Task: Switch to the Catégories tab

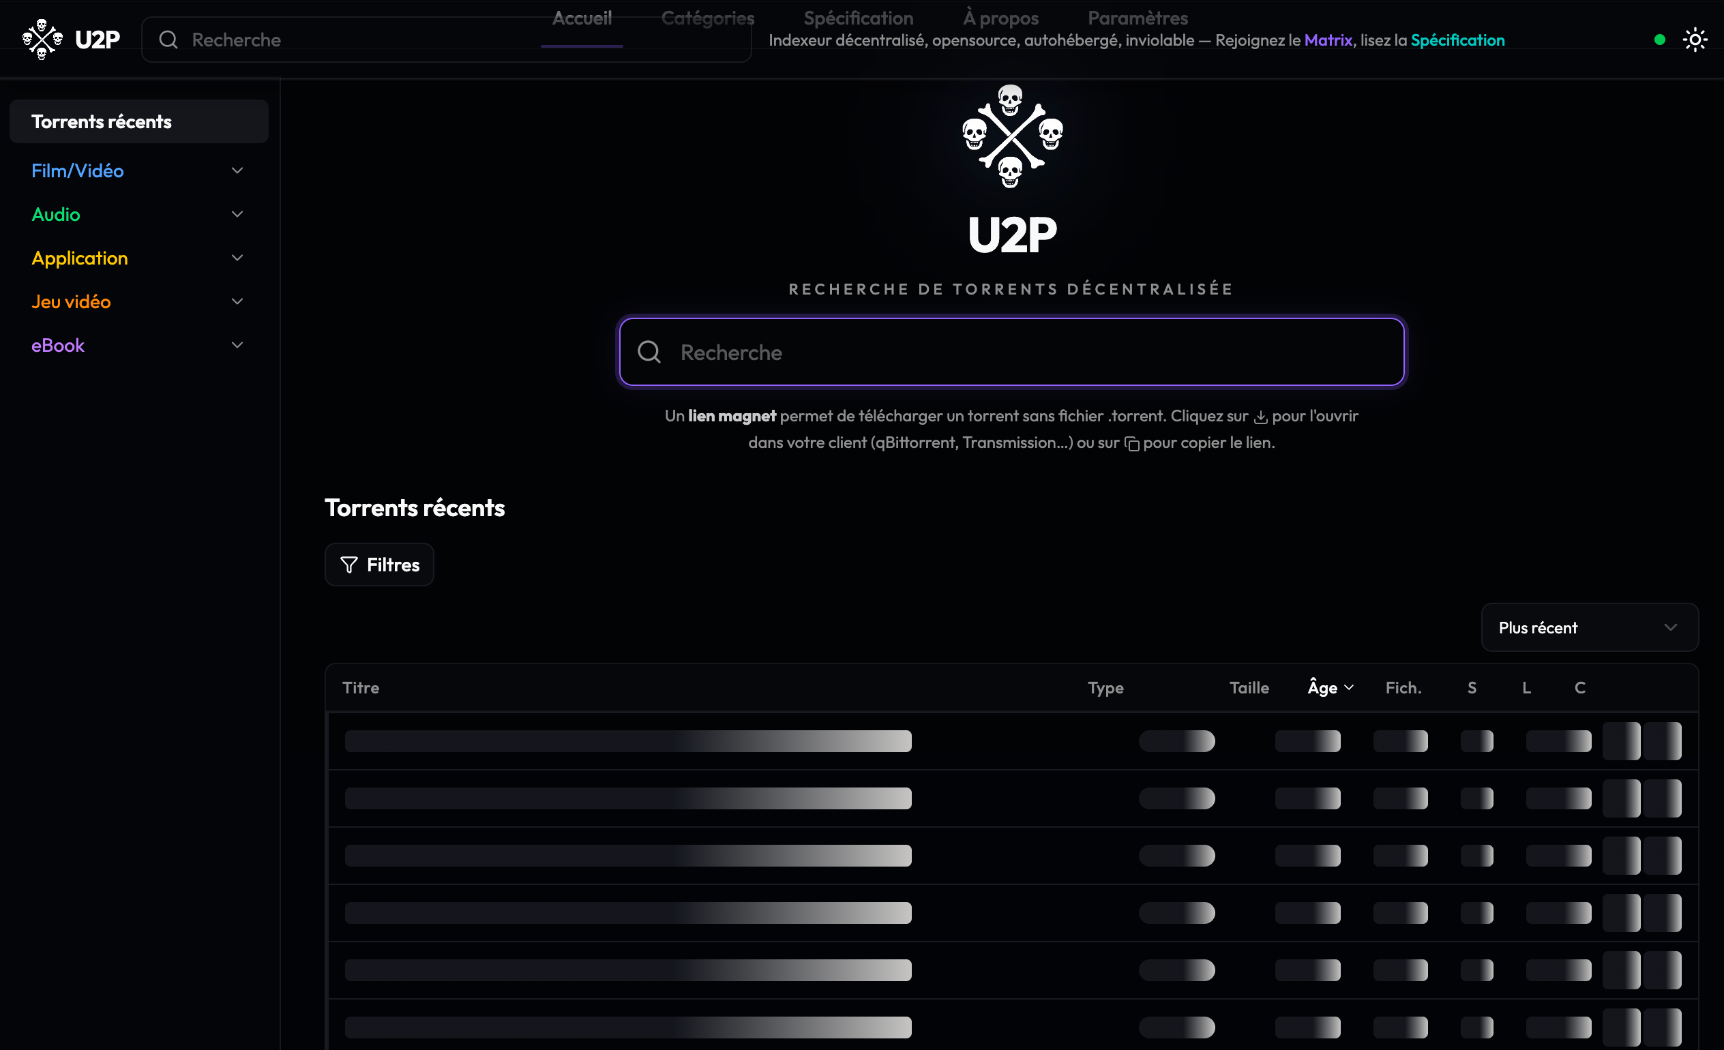Action: click(707, 18)
